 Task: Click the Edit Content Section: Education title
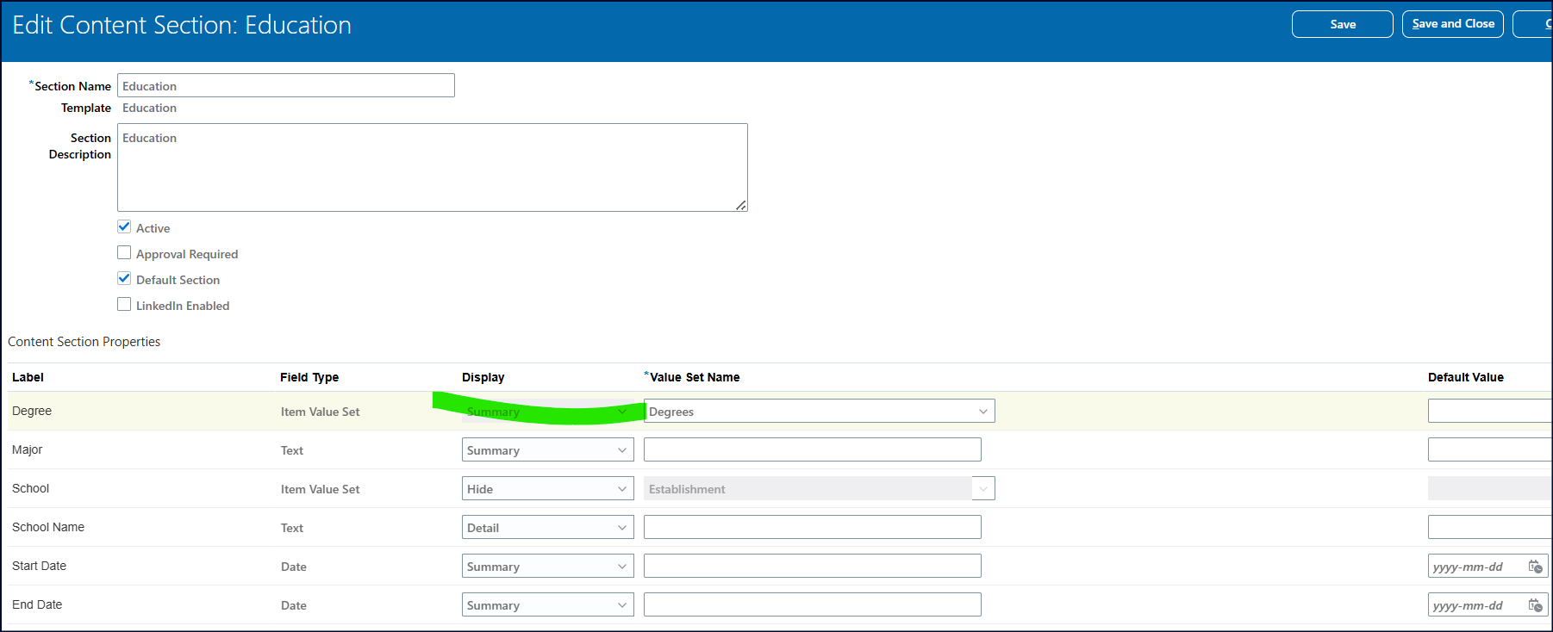[182, 25]
